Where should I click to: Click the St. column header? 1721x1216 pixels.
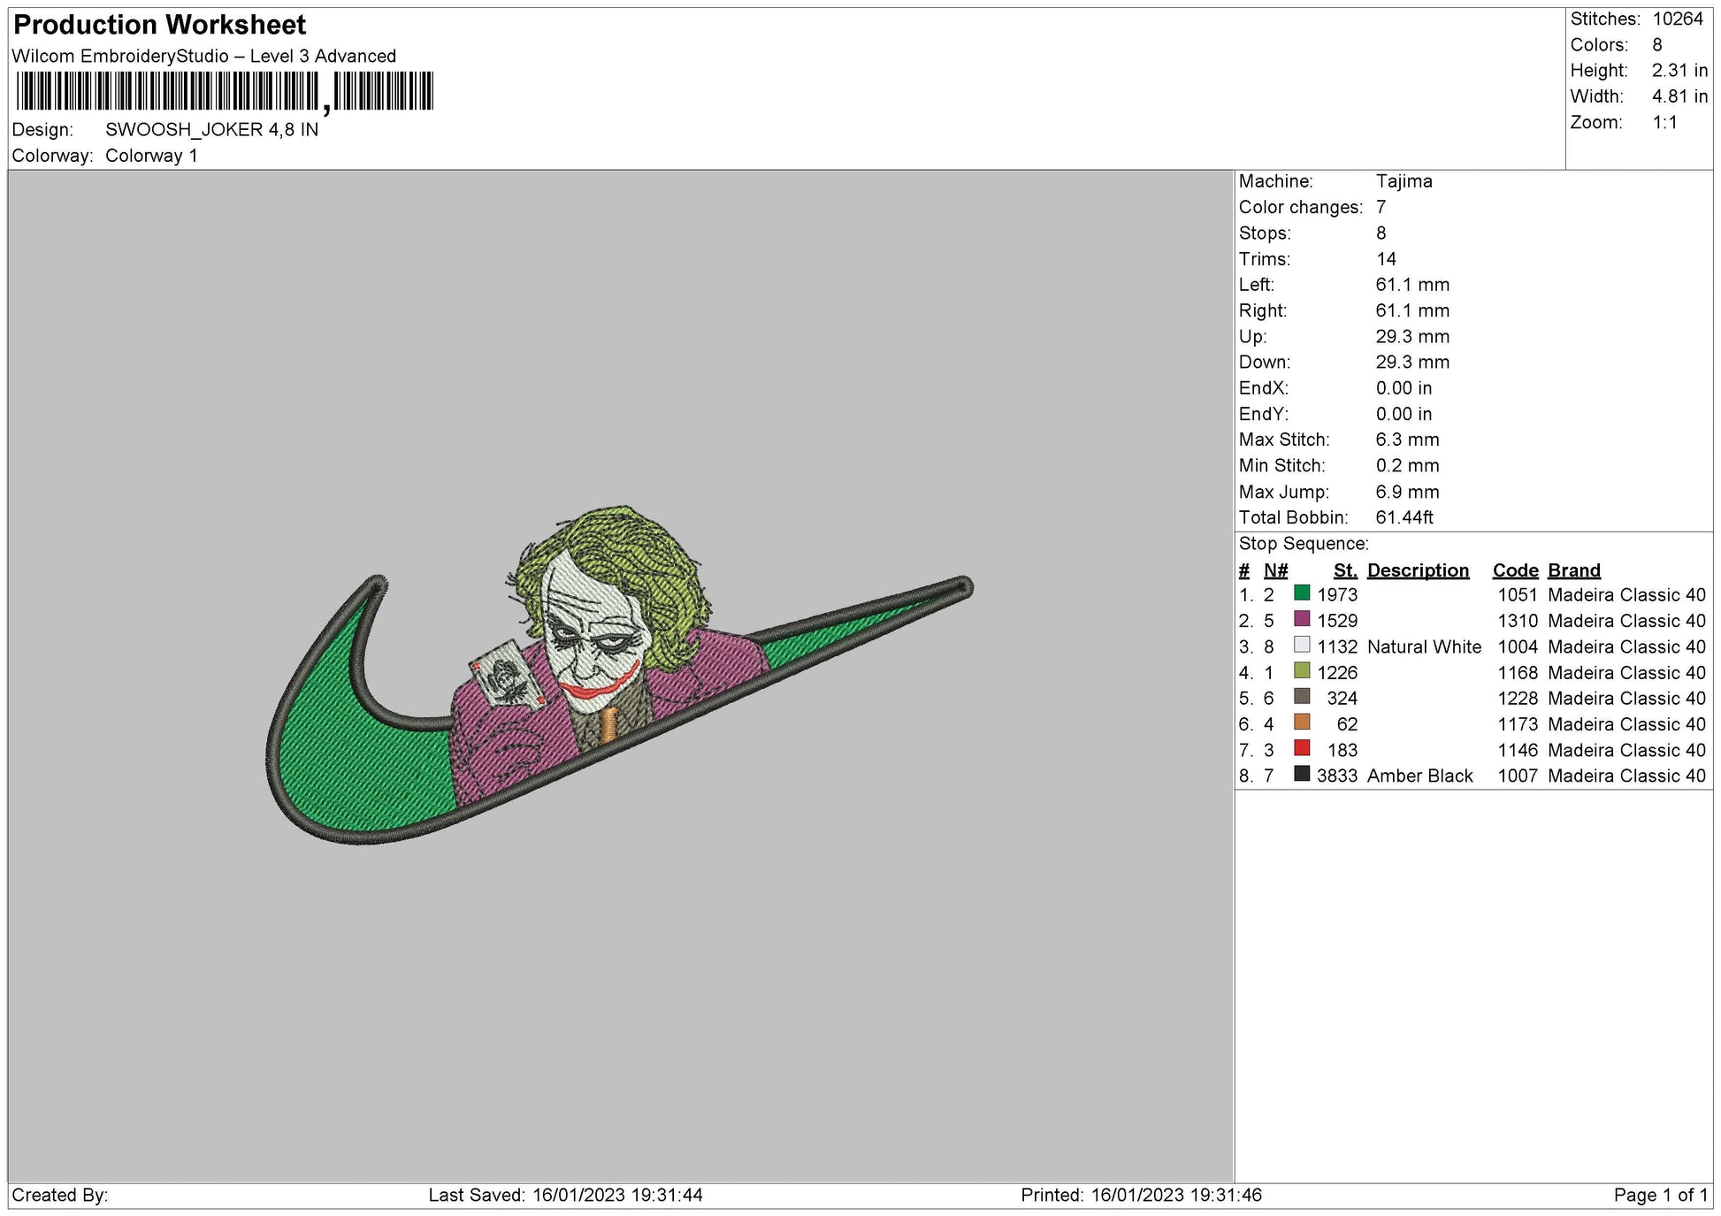pyautogui.click(x=1344, y=570)
